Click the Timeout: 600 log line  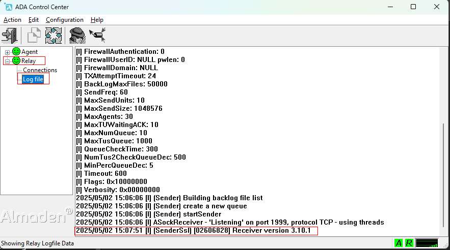101,173
